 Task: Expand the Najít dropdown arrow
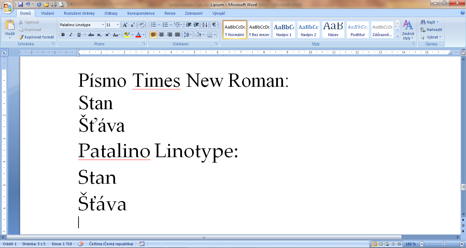click(x=438, y=22)
